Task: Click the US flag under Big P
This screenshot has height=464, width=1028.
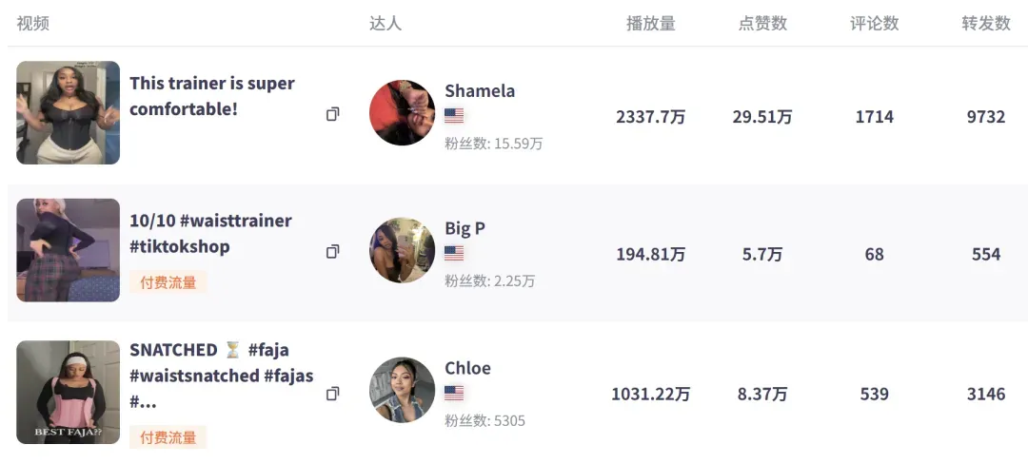Action: pyautogui.click(x=454, y=253)
